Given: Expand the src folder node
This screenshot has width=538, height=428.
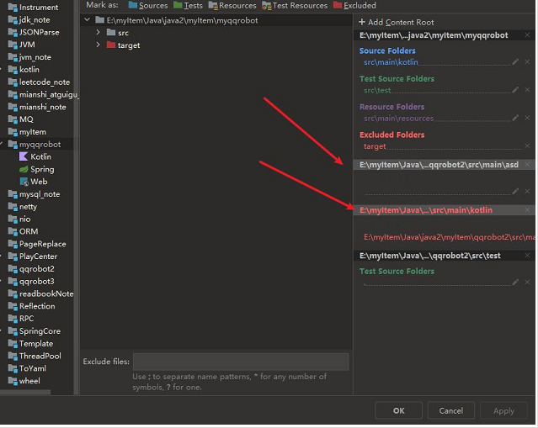Looking at the screenshot, I should 99,32.
